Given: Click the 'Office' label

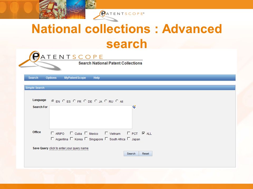Looking at the screenshot, I should (x=37, y=132).
